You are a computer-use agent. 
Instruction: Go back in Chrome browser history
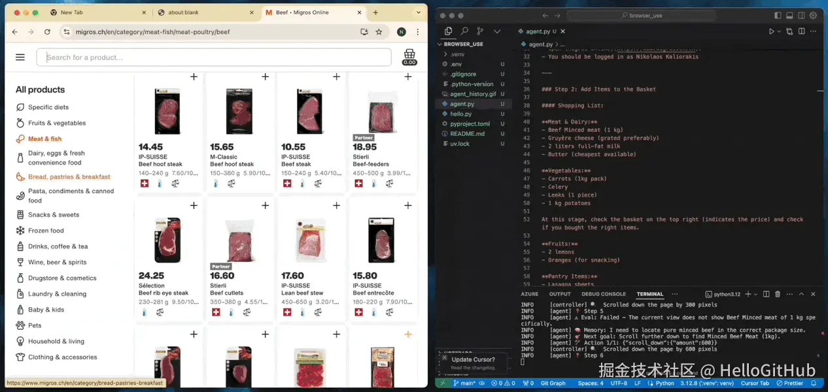point(14,31)
